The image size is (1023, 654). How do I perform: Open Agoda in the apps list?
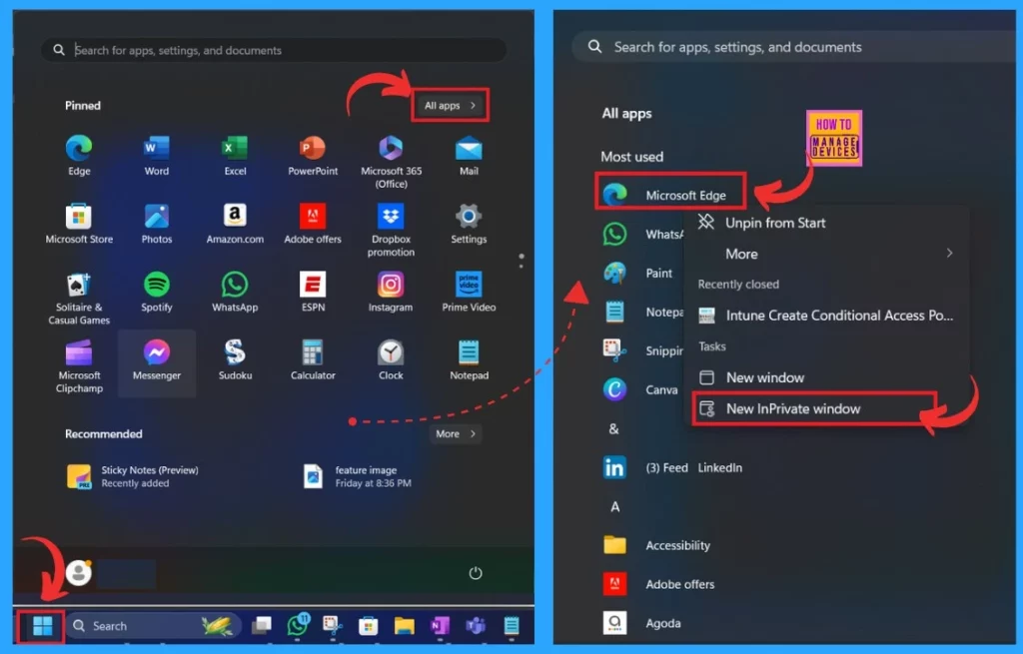(642, 623)
